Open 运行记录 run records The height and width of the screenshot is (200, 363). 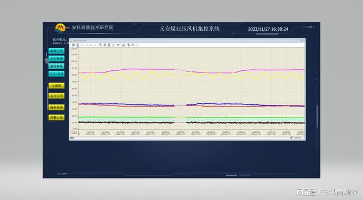tap(57, 96)
